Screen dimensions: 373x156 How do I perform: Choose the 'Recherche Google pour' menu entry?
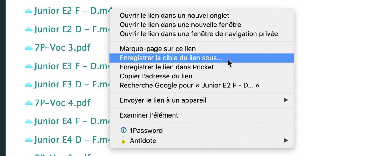pyautogui.click(x=189, y=85)
